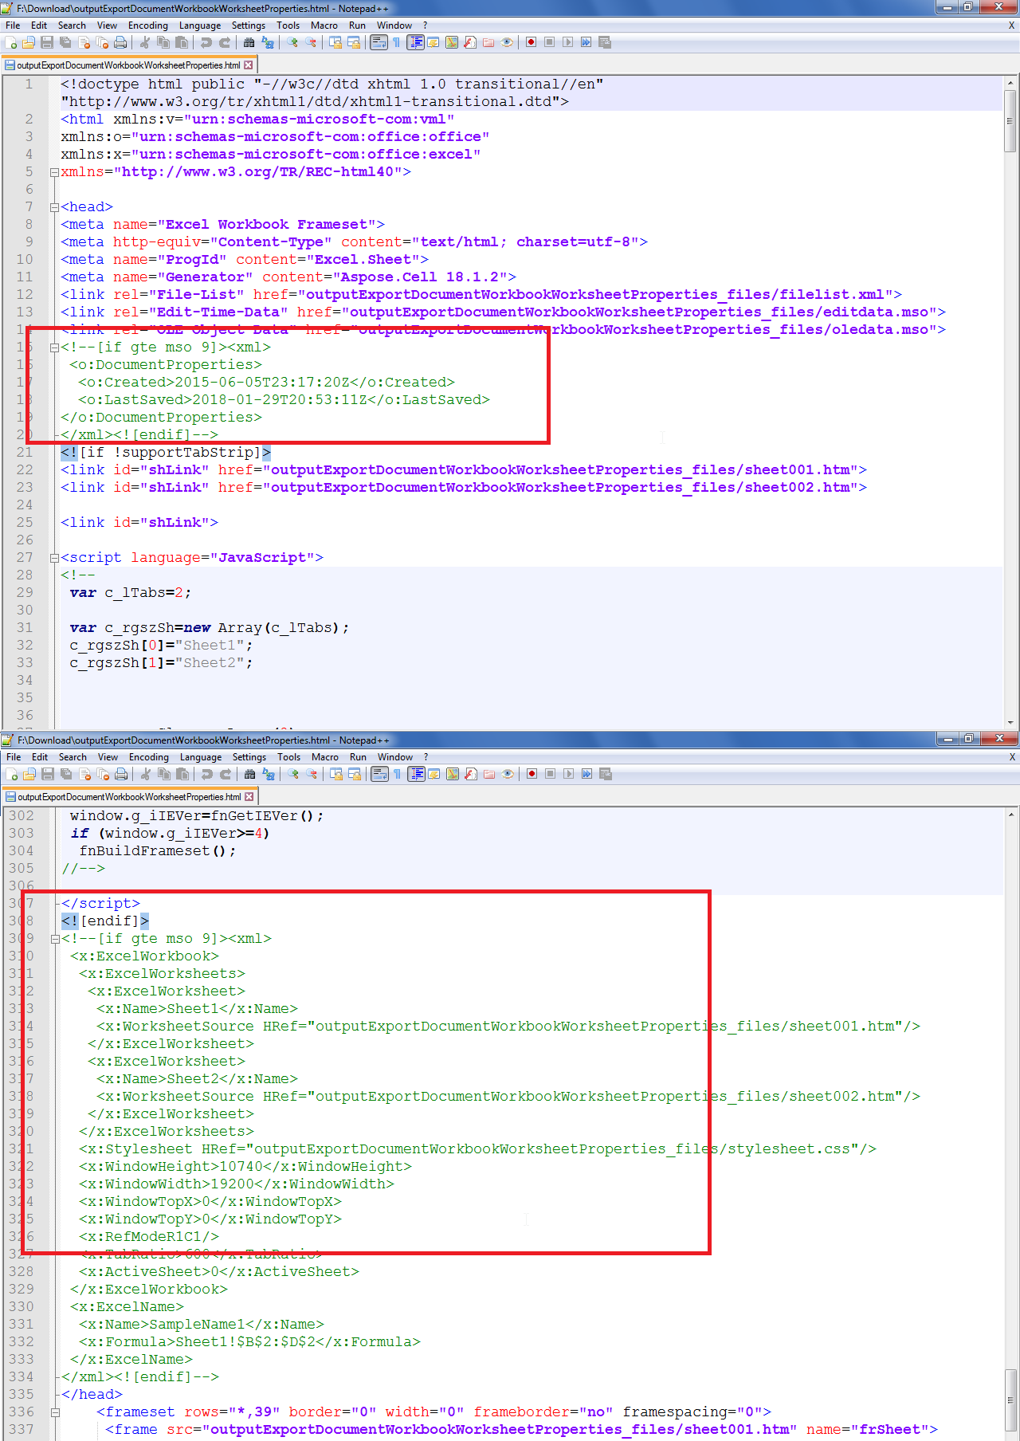
Task: Click Print icon in bottom window toolbar
Action: click(121, 774)
